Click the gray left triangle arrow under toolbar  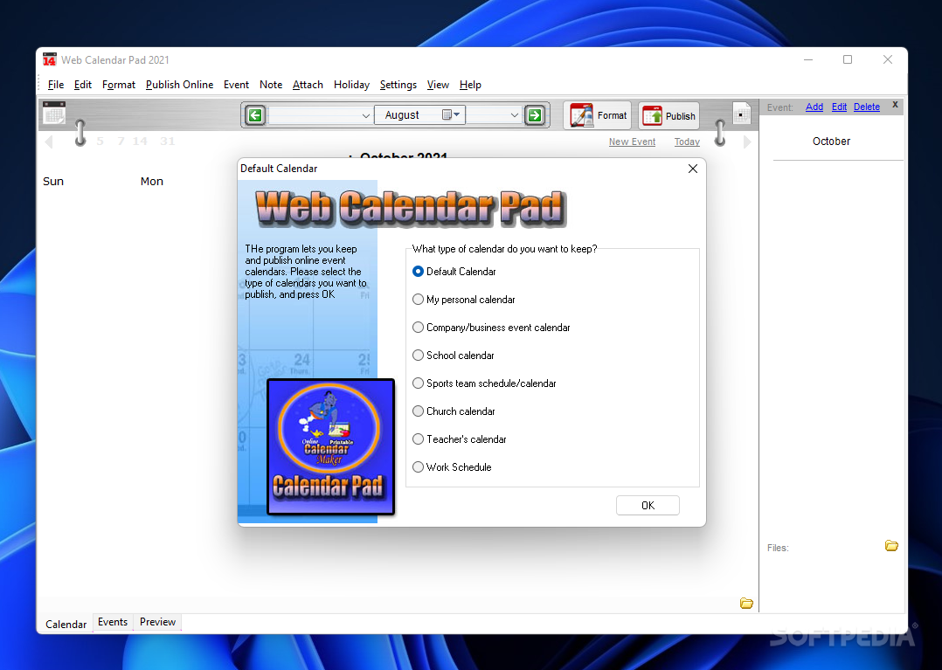49,142
